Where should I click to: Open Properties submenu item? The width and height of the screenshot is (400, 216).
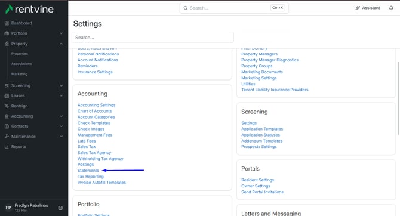click(20, 54)
